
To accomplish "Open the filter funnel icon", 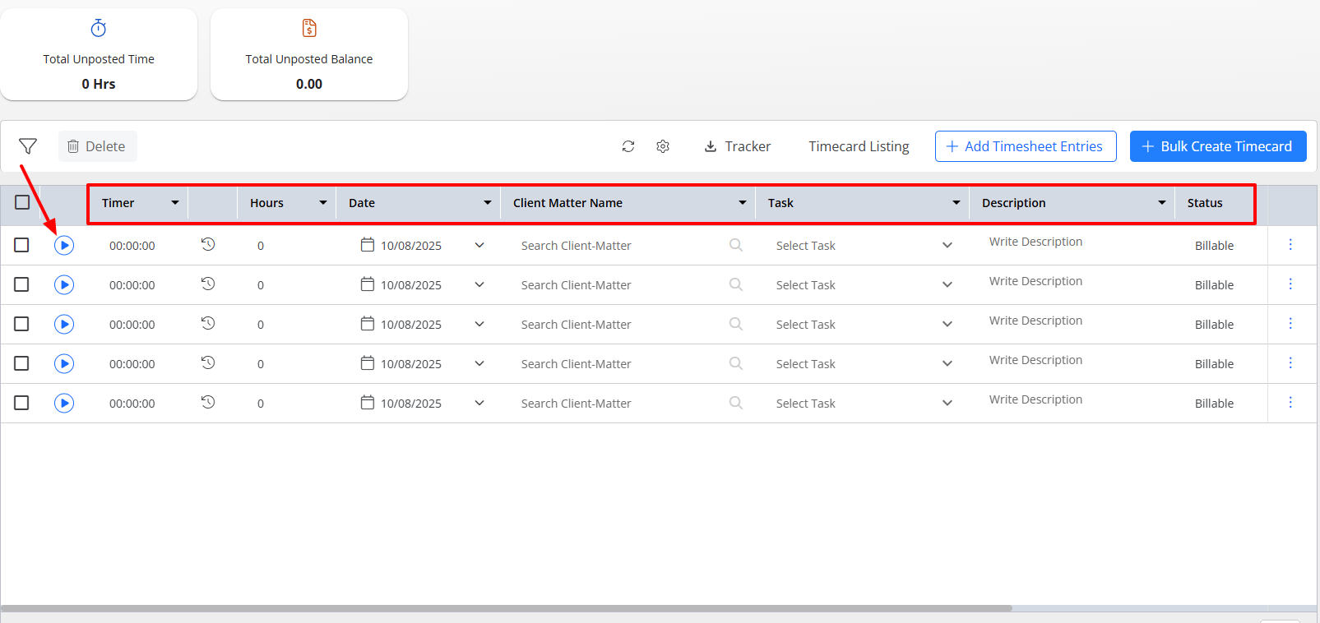I will click(28, 146).
